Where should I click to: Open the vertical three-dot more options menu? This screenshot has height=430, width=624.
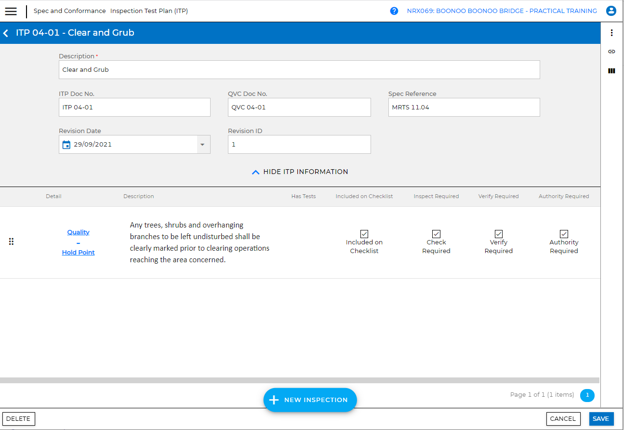(x=611, y=33)
